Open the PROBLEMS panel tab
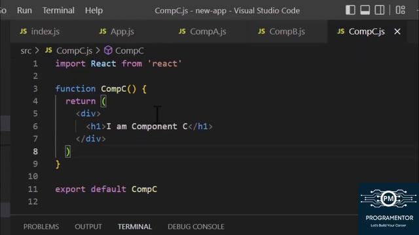This screenshot has width=419, height=235. 41,227
